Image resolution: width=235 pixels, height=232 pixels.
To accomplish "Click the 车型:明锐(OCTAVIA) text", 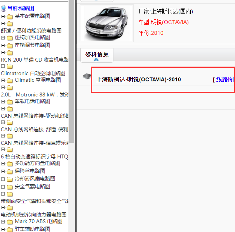I will (164, 22).
